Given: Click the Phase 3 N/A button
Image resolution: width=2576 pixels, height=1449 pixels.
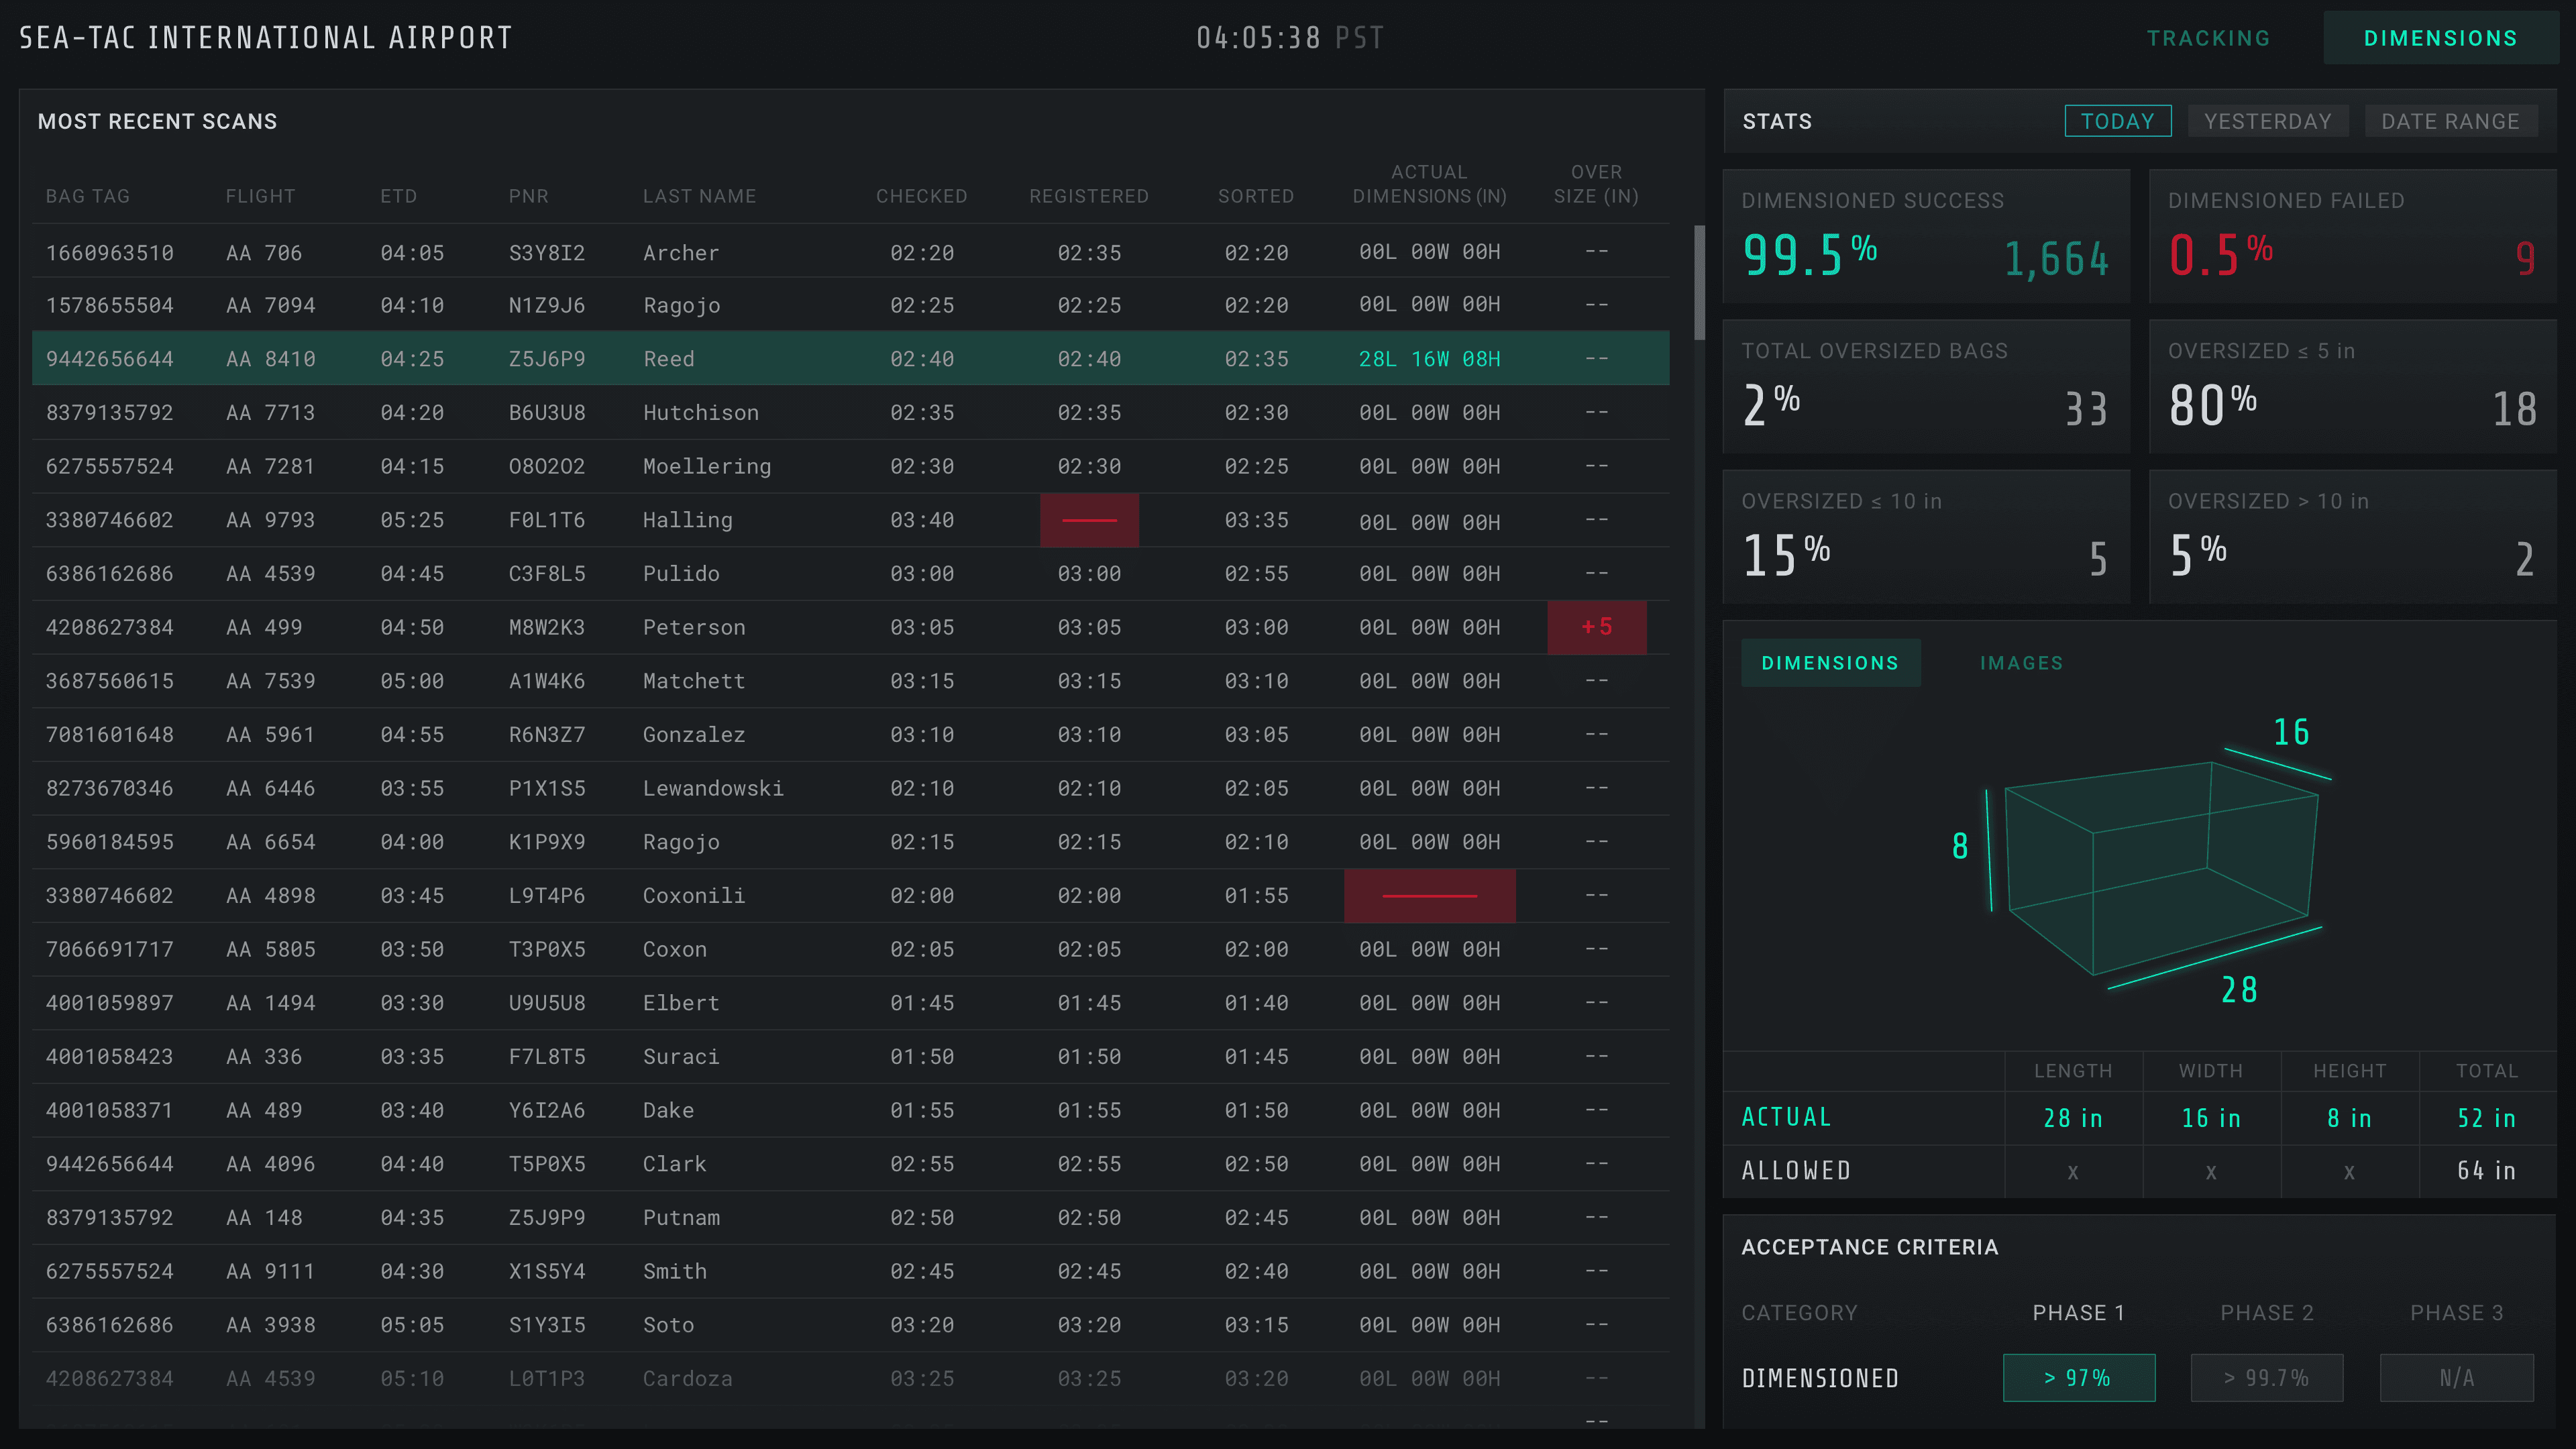Looking at the screenshot, I should [x=2456, y=1378].
